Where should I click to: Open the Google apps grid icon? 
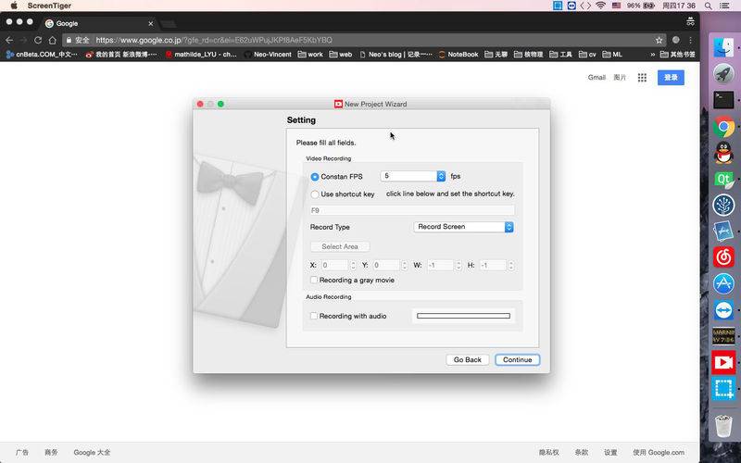coord(642,78)
